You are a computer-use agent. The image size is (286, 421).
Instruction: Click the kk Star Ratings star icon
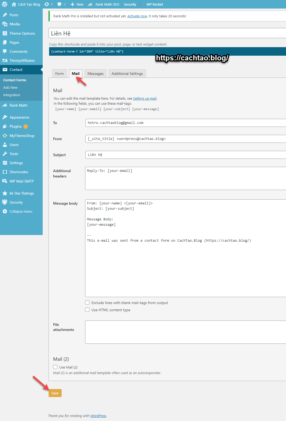tap(5, 193)
